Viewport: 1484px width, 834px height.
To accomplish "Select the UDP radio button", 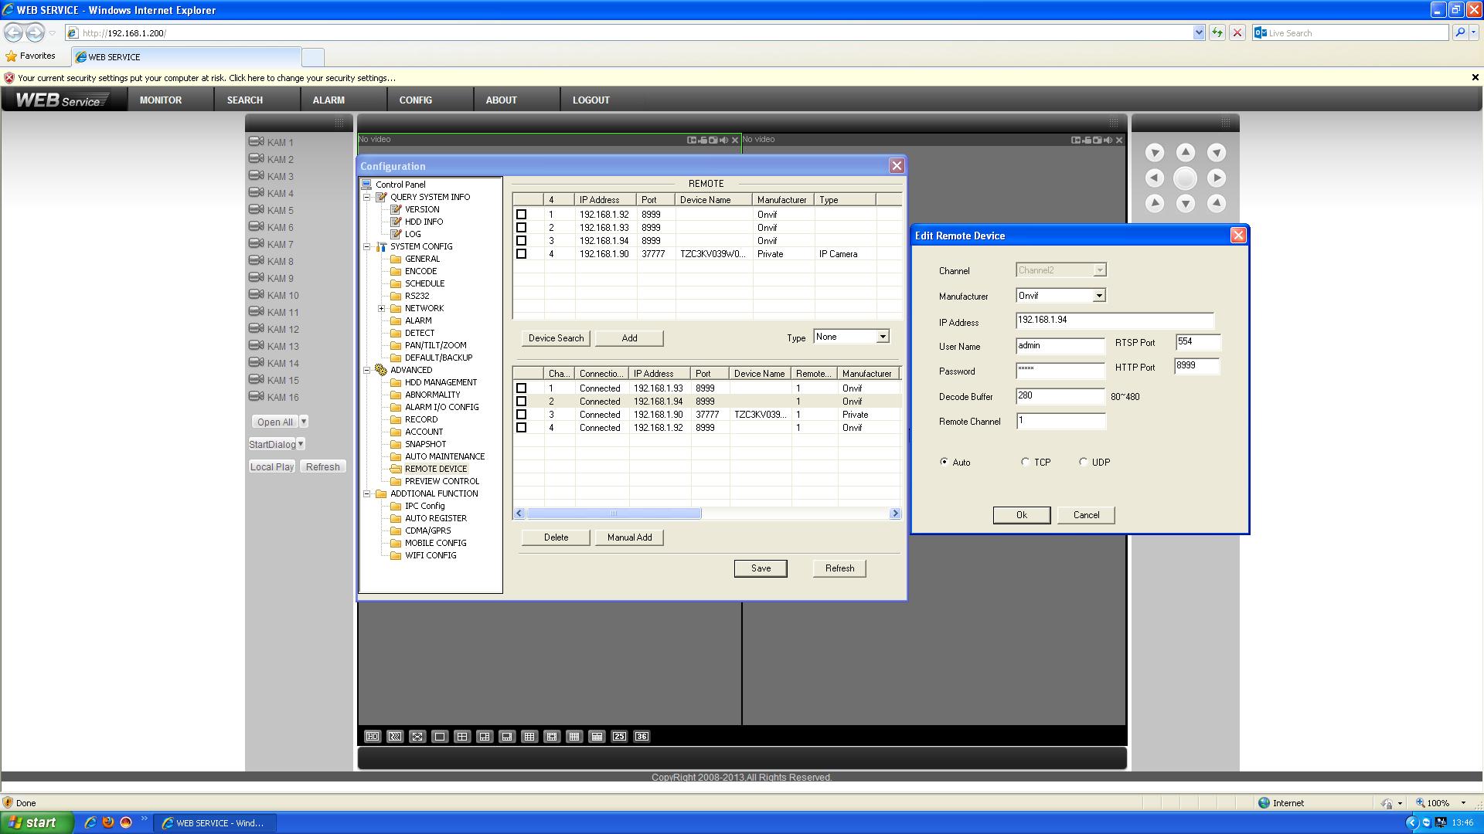I will (x=1084, y=462).
